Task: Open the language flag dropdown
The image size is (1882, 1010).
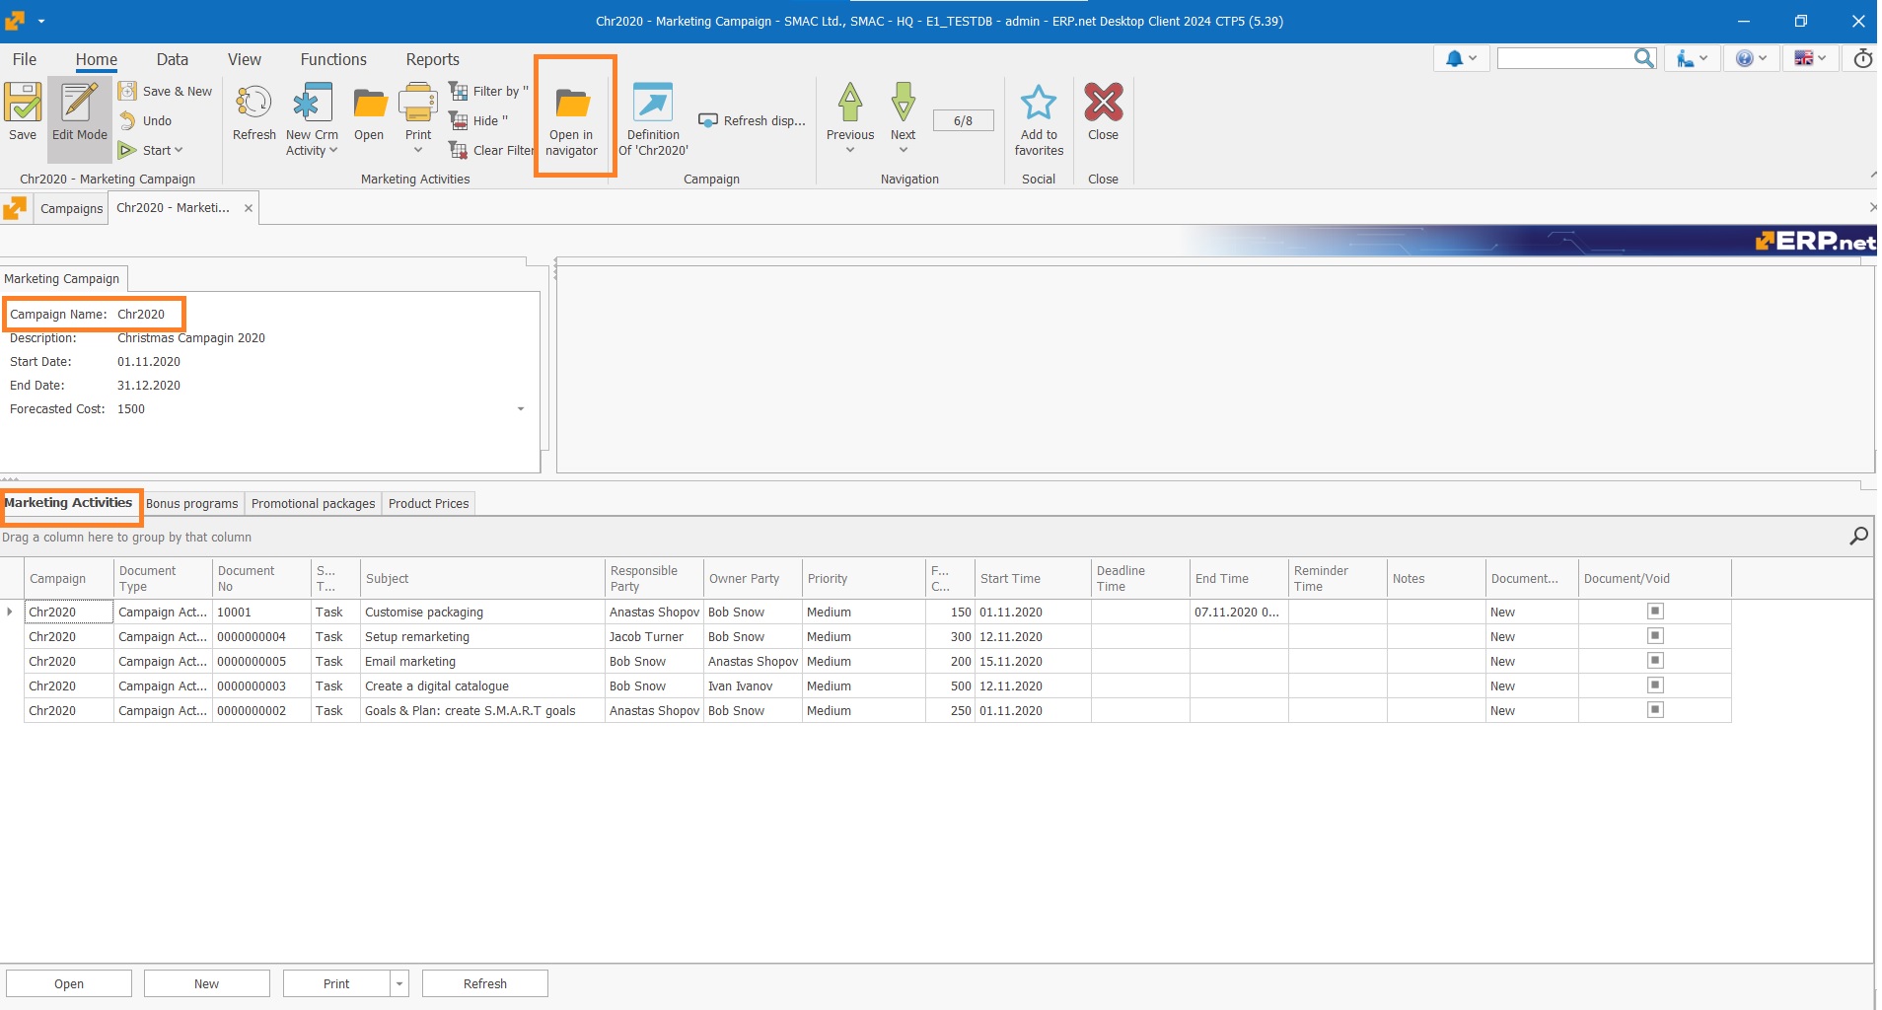Action: coord(1810,58)
